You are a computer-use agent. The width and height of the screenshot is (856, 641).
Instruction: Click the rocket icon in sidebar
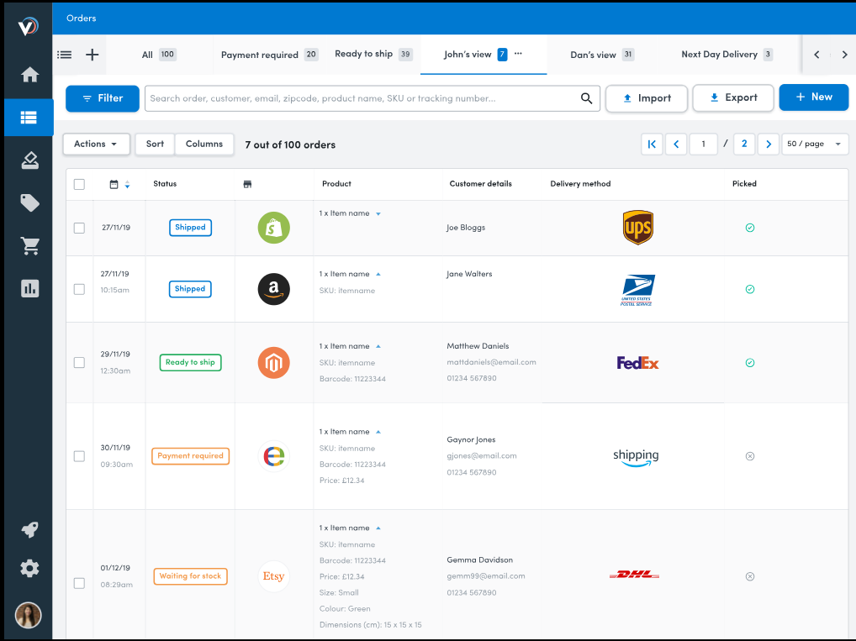pos(30,529)
